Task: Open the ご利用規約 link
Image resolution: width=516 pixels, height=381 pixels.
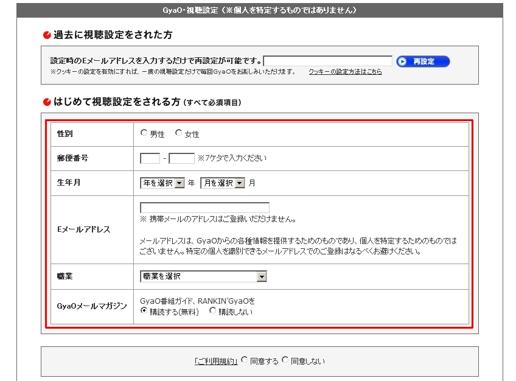Action: (216, 362)
